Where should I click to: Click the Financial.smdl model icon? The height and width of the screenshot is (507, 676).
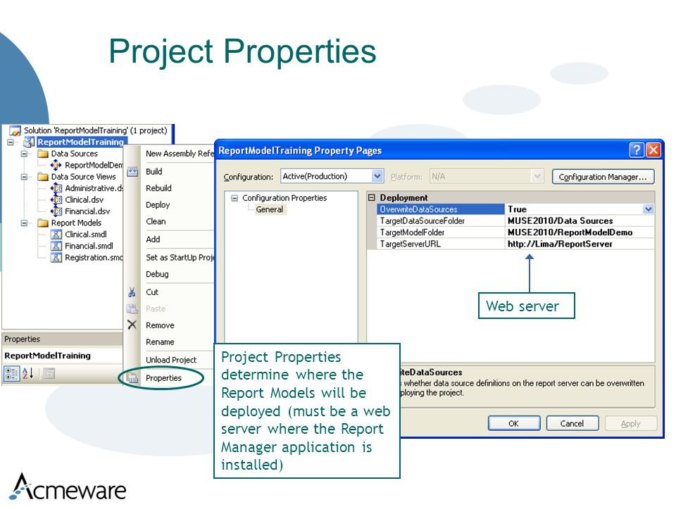click(56, 246)
